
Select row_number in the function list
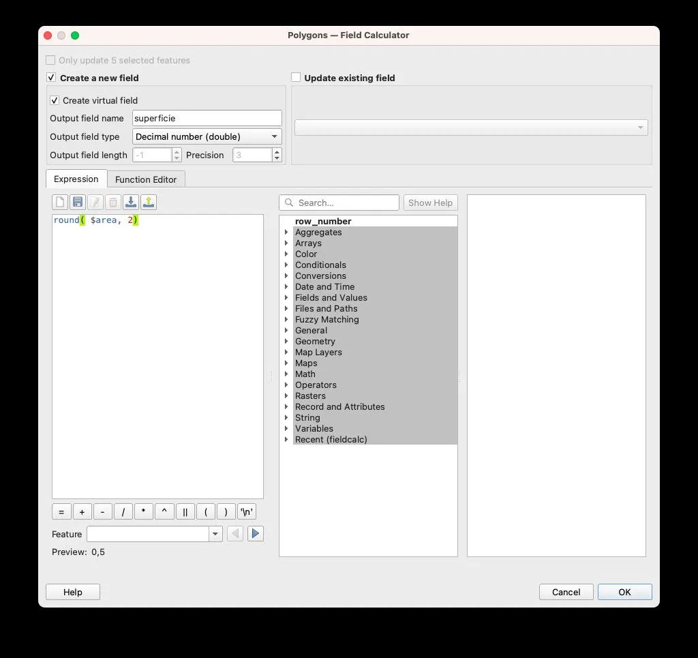tap(323, 222)
